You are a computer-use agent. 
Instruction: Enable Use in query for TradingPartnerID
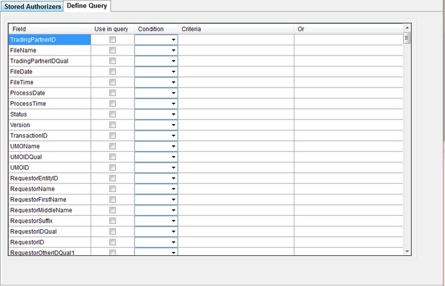pyautogui.click(x=113, y=40)
